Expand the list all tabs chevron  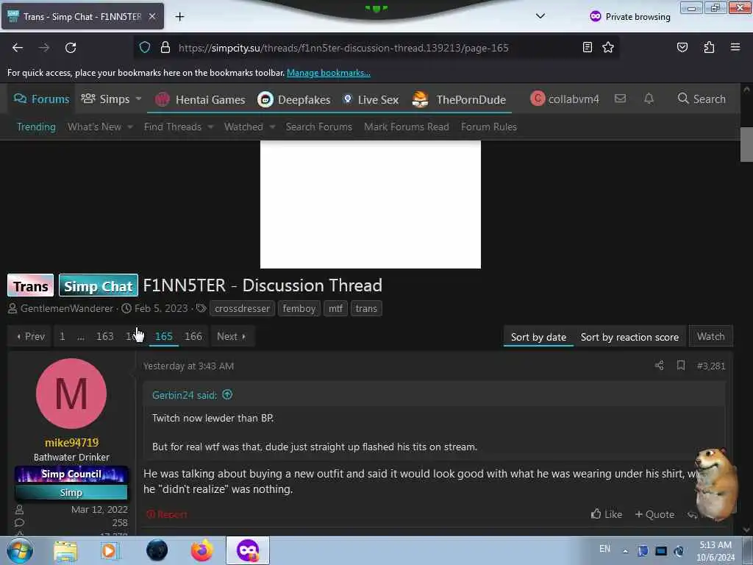540,16
